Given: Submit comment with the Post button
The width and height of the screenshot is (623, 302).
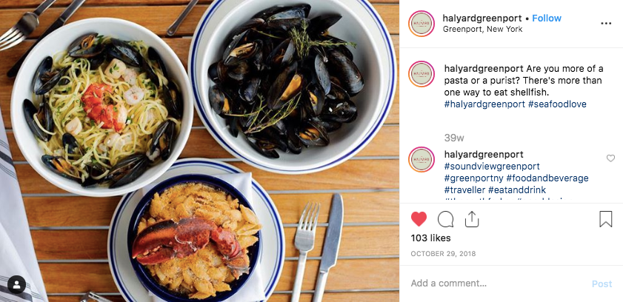Looking at the screenshot, I should (602, 283).
